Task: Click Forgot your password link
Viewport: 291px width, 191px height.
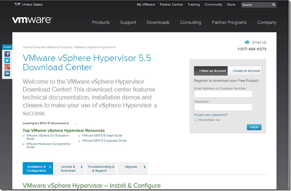Action: pyautogui.click(x=211, y=115)
